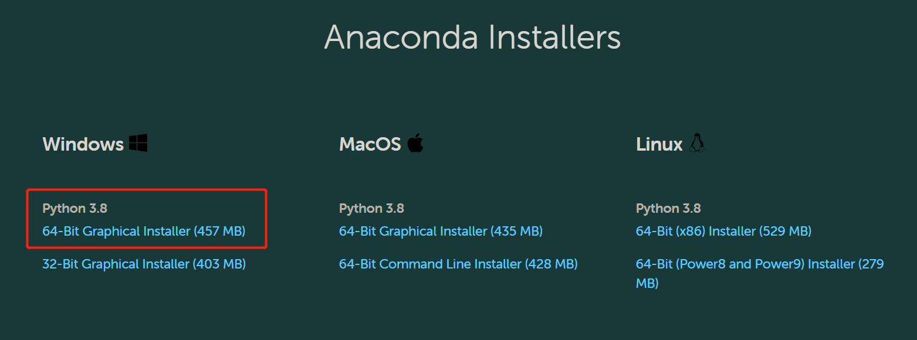Download the MacOS 64-Bit Command Line Installer
This screenshot has height=340, width=917.
coord(458,264)
